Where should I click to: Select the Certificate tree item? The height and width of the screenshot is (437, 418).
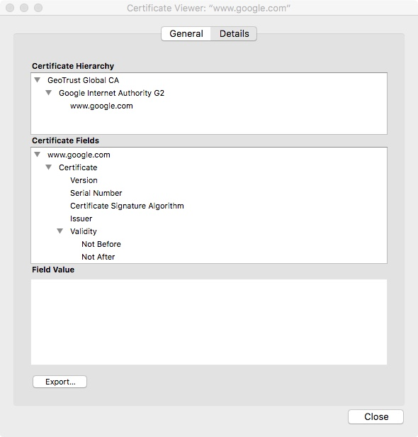pyautogui.click(x=78, y=167)
